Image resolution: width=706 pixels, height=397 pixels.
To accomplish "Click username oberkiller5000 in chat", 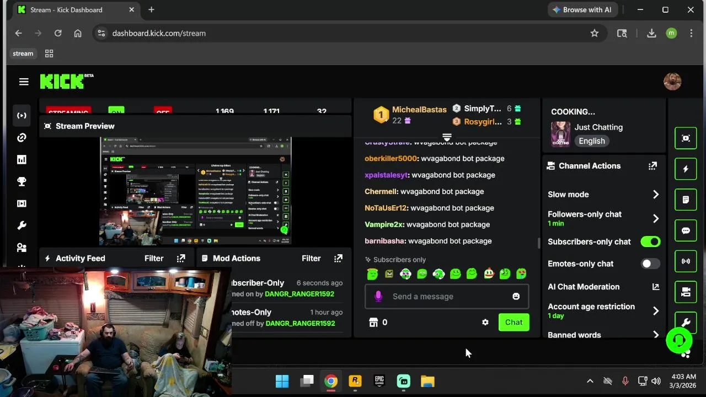I will click(391, 159).
